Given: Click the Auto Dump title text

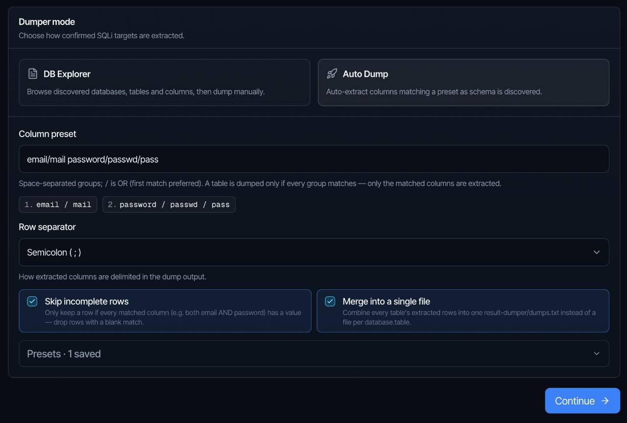Looking at the screenshot, I should click(x=365, y=74).
